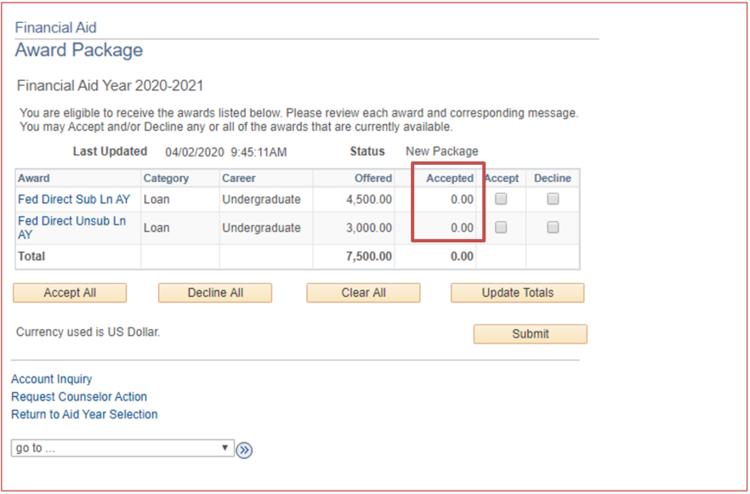Image resolution: width=750 pixels, height=494 pixels.
Task: Check Decline for Fed Direct Sub Ln AY
Action: point(552,199)
